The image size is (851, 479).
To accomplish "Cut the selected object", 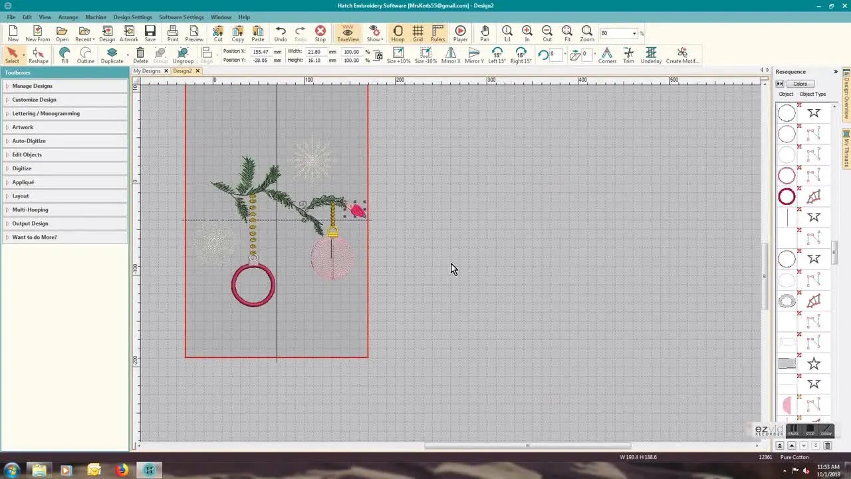I will pos(218,34).
